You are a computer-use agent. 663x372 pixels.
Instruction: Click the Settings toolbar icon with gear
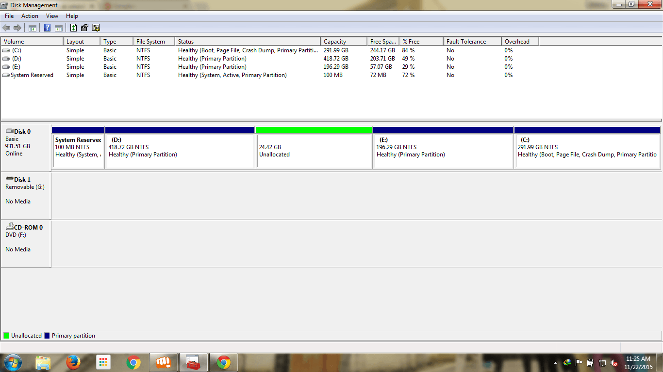pos(96,28)
